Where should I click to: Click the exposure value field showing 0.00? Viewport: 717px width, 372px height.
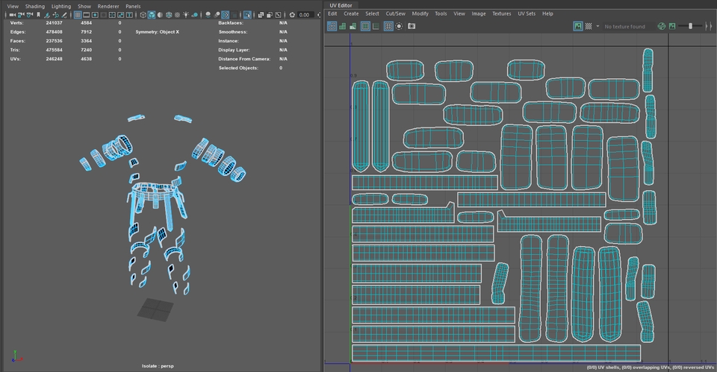click(x=304, y=15)
